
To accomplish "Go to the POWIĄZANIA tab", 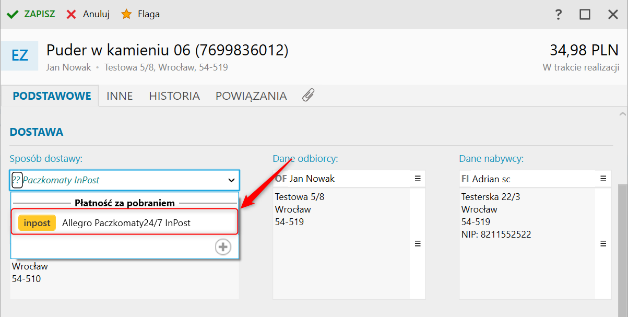I will (251, 96).
